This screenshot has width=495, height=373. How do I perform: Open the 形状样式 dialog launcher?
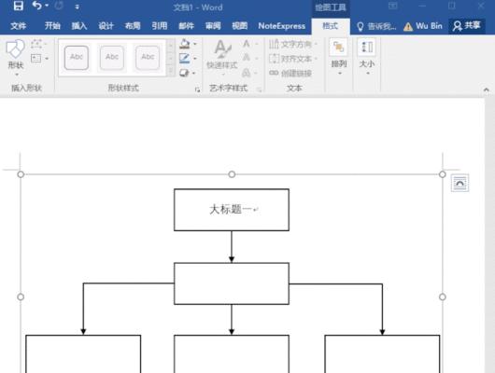pos(197,90)
